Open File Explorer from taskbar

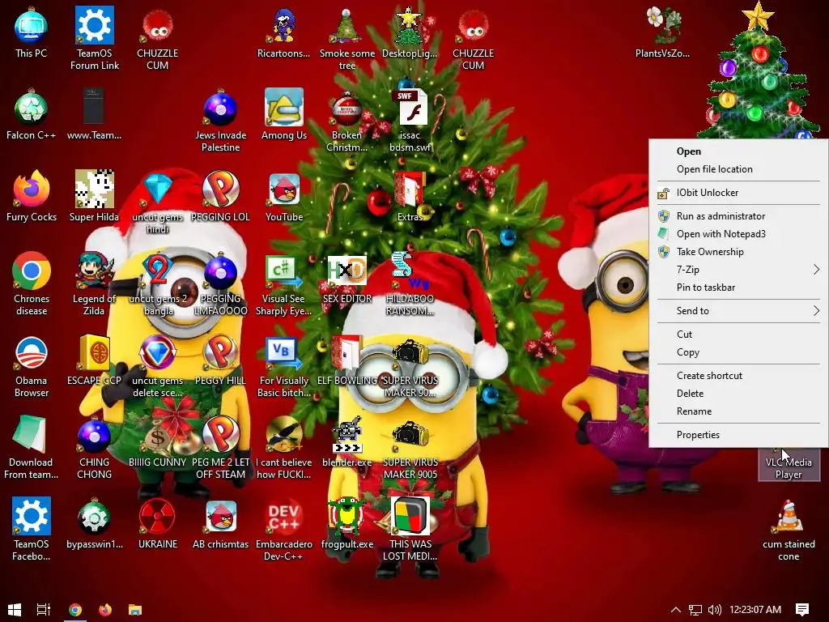coord(135,610)
